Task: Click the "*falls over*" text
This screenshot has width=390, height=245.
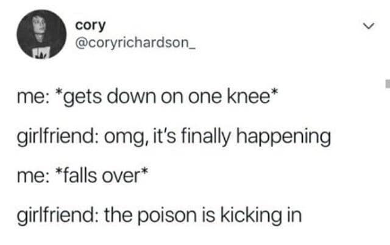Action: point(102,176)
